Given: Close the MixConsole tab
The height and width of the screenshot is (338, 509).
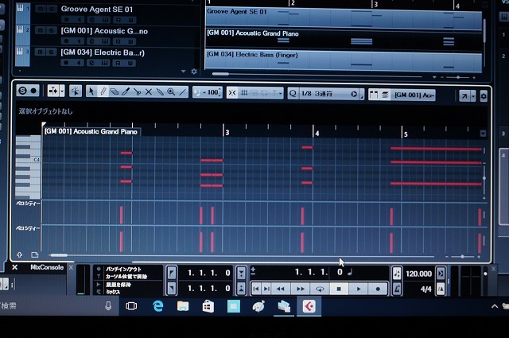Looking at the screenshot, I should pyautogui.click(x=71, y=267).
